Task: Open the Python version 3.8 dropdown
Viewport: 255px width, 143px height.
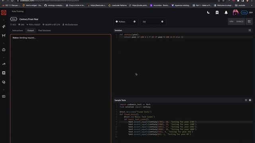Action: click(153, 21)
